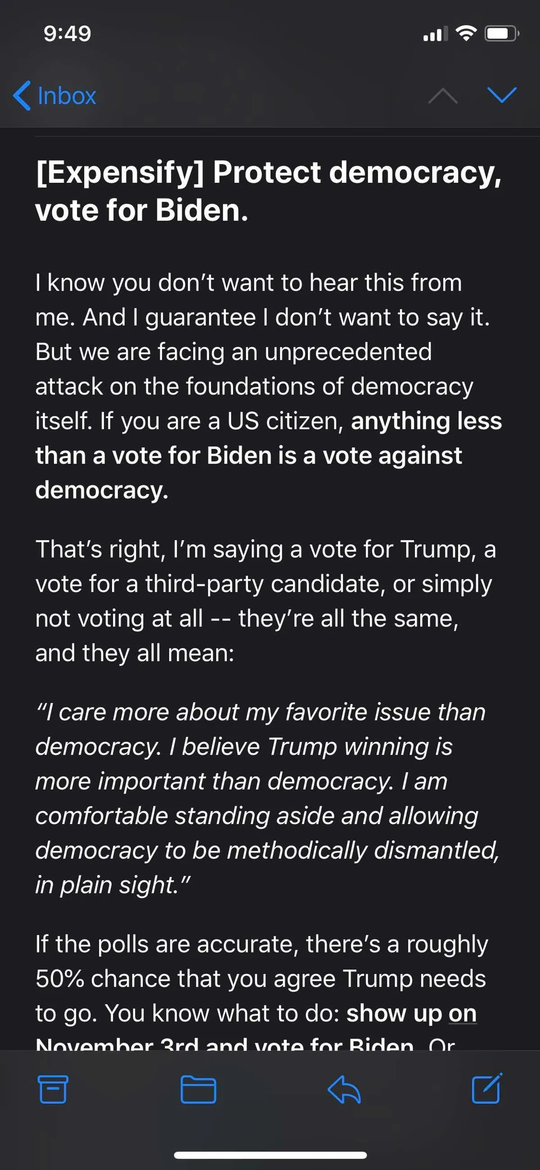Tap paragraph starting "If the polls are accurate"
540x1170 pixels.
click(261, 978)
